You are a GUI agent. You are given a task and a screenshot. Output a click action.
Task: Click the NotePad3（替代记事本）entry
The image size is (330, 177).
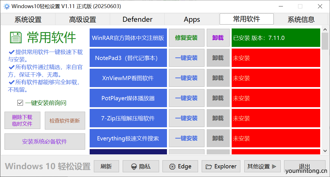coord(128,58)
